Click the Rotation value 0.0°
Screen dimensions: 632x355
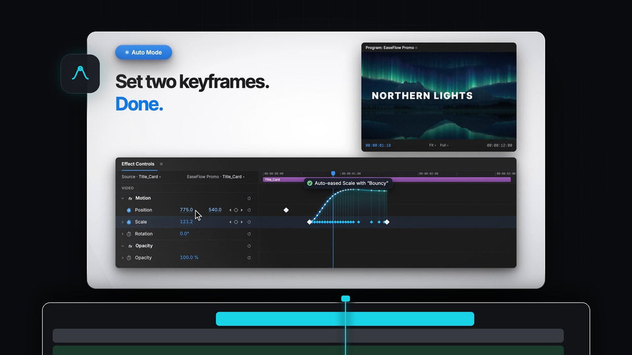click(184, 233)
